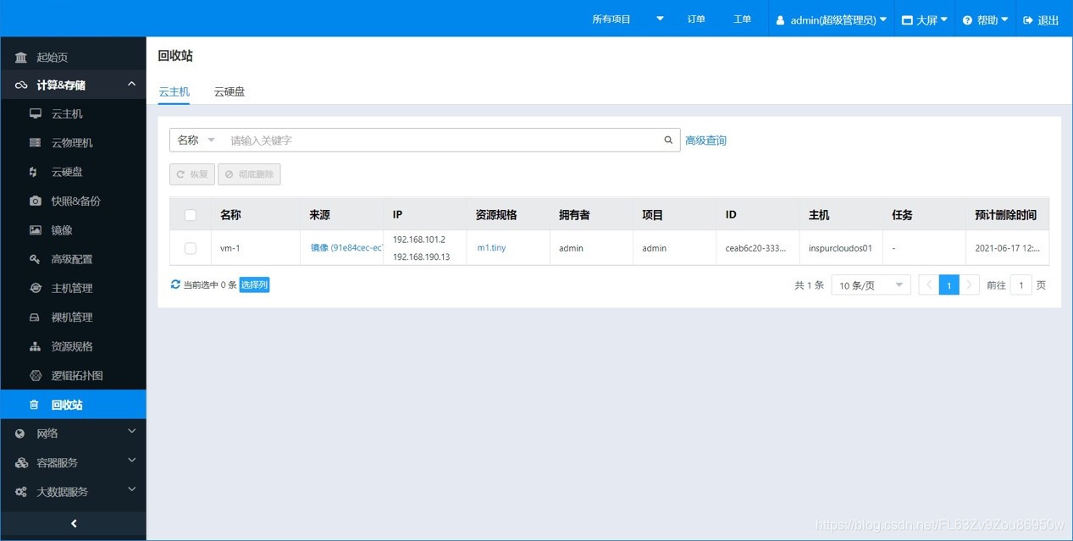1073x541 pixels.
Task: Click the 高级配置 key icon
Action: coord(36,259)
